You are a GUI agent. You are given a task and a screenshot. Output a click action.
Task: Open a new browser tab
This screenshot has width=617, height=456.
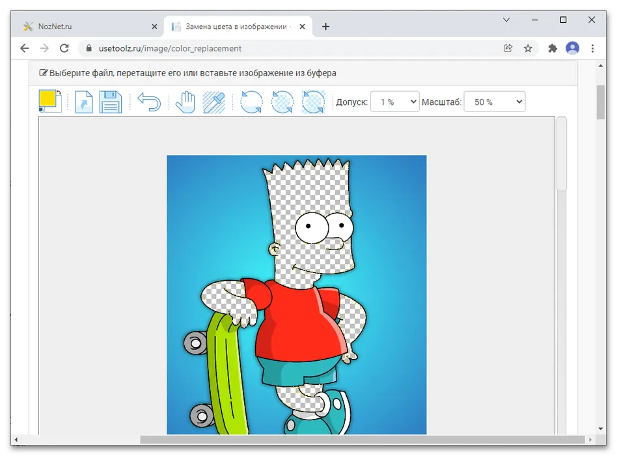coord(326,27)
